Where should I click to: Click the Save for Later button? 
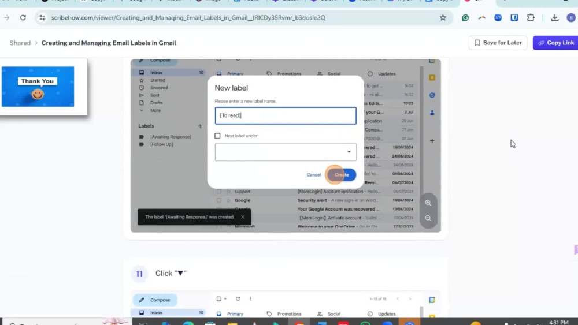click(x=498, y=43)
